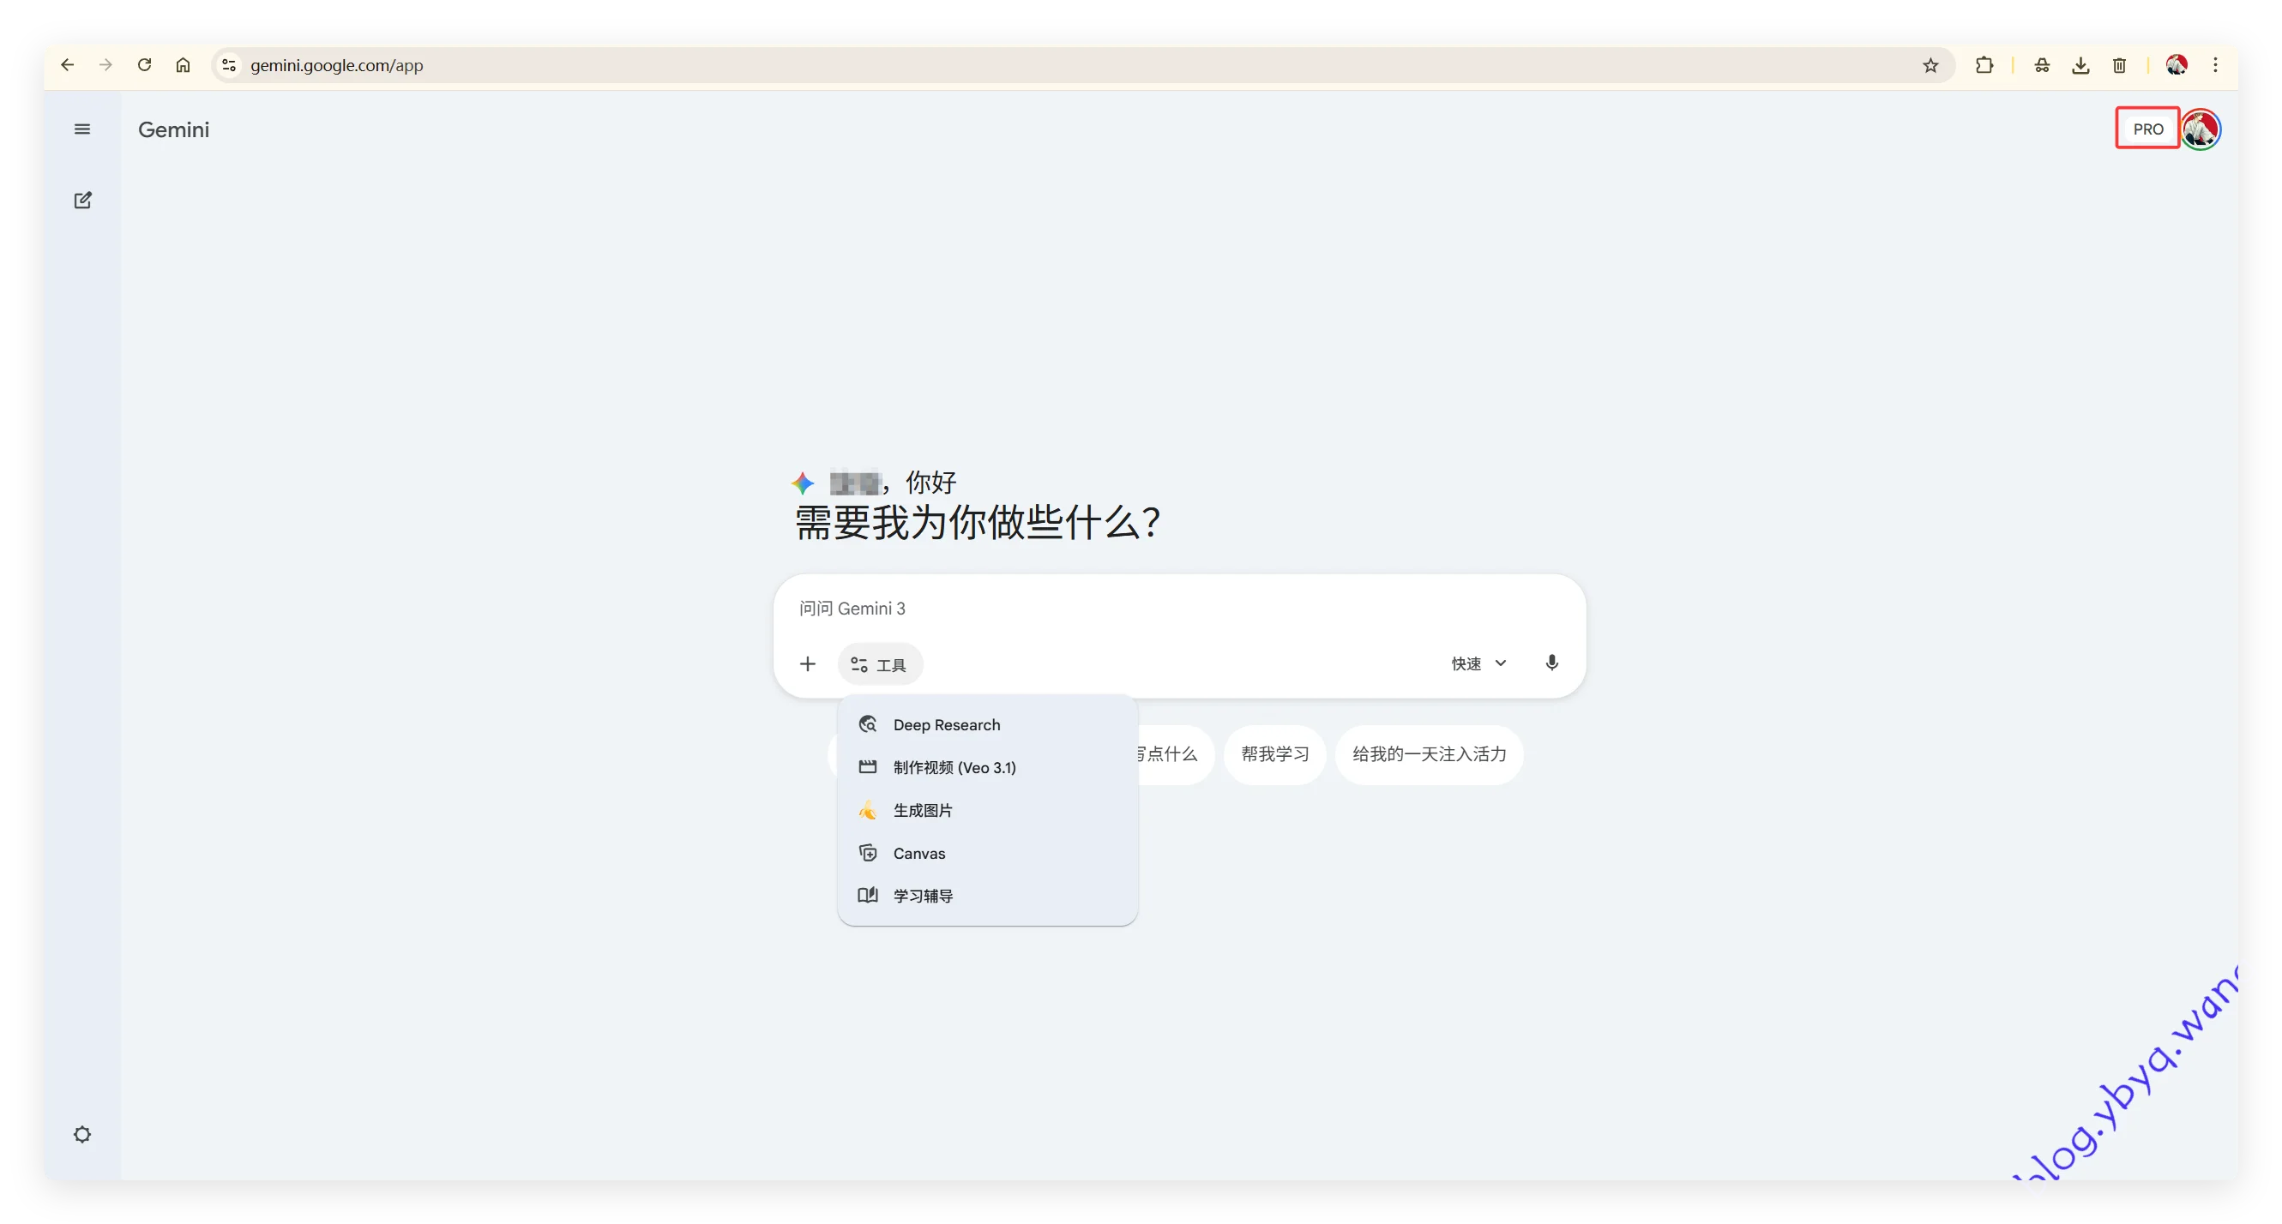Open Gemini settings with the gear icon
Viewport: 2282px width, 1224px height.
coord(82,1135)
